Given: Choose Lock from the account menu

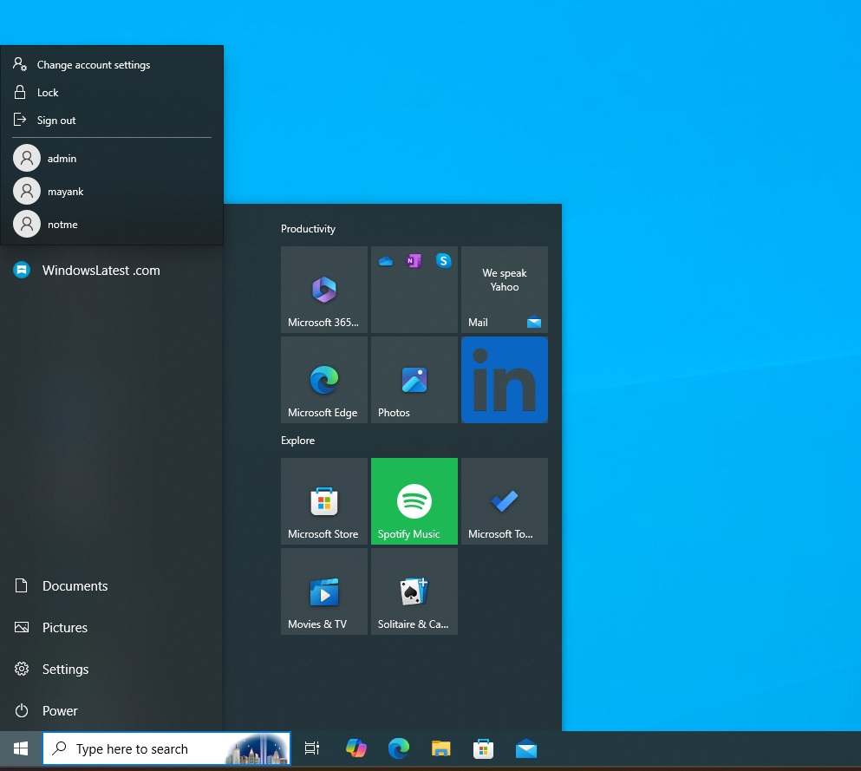Looking at the screenshot, I should click(48, 93).
